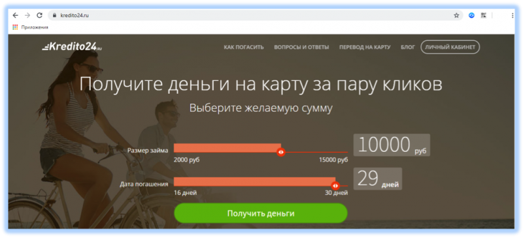The height and width of the screenshot is (238, 523).
Task: Click the 10000 руб amount field
Action: pyautogui.click(x=392, y=145)
